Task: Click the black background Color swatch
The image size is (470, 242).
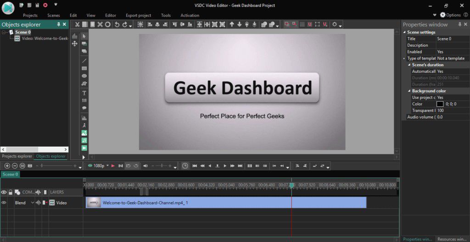Action: [440, 104]
